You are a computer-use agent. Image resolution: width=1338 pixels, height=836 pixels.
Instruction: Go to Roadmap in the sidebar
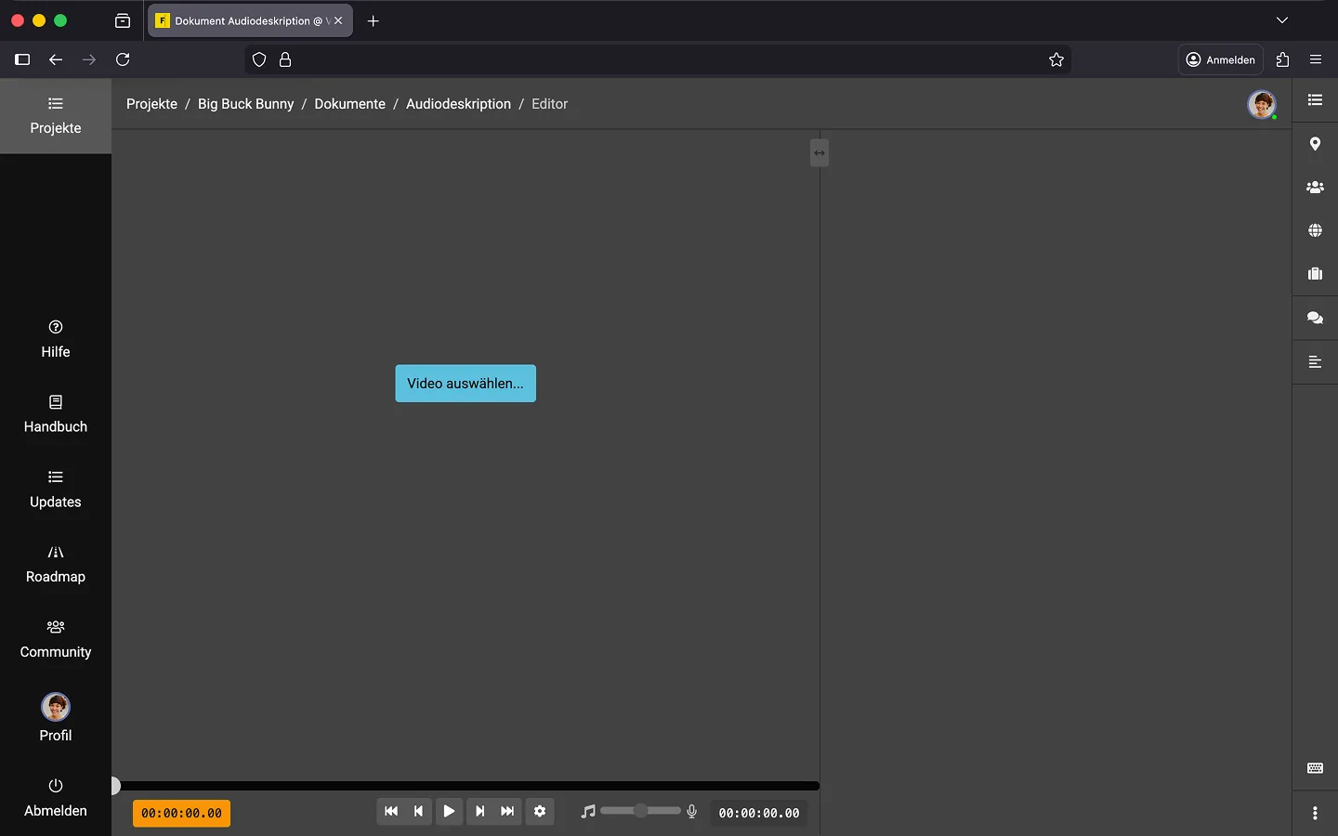tap(56, 564)
